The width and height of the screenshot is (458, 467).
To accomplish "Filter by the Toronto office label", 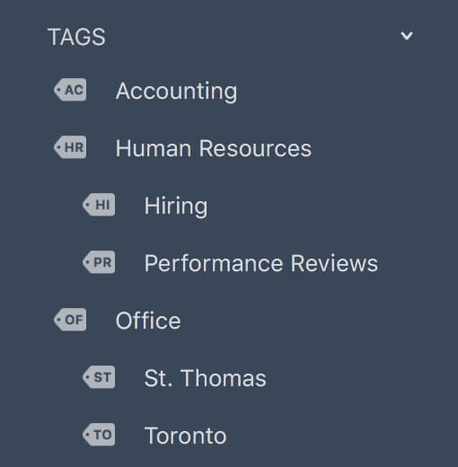I will click(185, 436).
